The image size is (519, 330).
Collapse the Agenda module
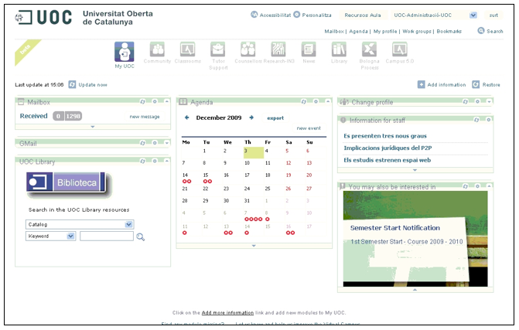pos(328,101)
